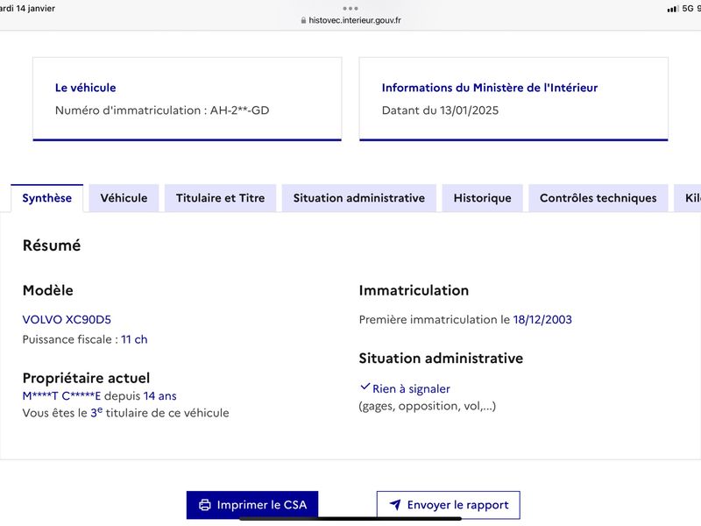
Task: Click the Datant du 13/01/2025 text
Action: click(x=440, y=110)
